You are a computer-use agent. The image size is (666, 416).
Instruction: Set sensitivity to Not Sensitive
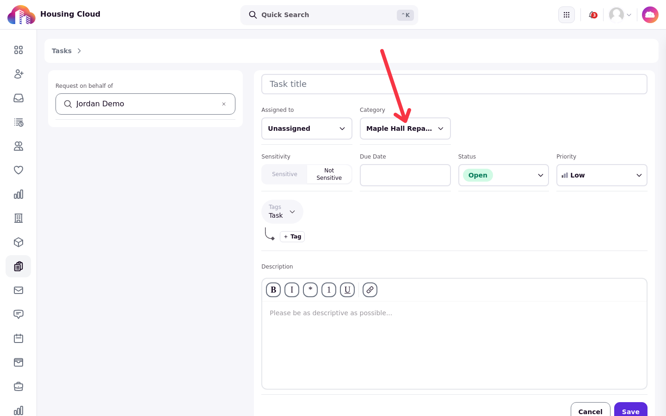[x=329, y=174]
